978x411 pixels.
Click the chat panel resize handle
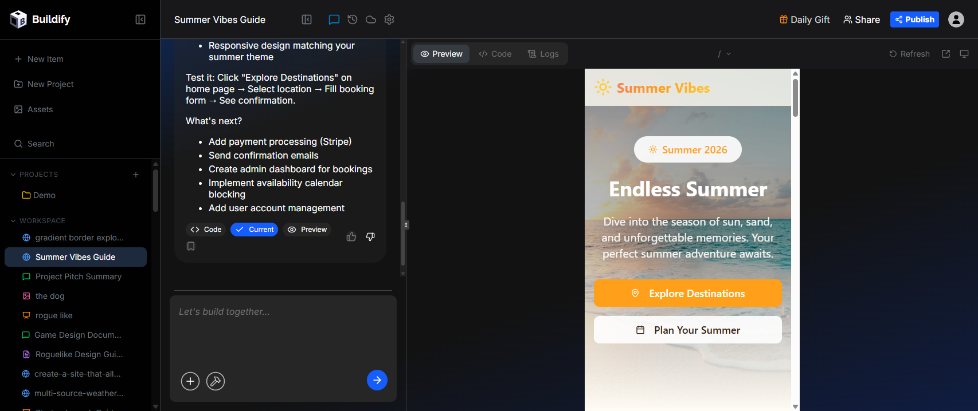coord(406,225)
